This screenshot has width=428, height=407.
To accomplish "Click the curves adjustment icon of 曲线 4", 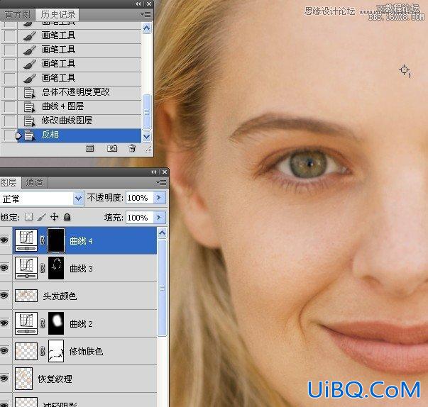I will [x=26, y=240].
